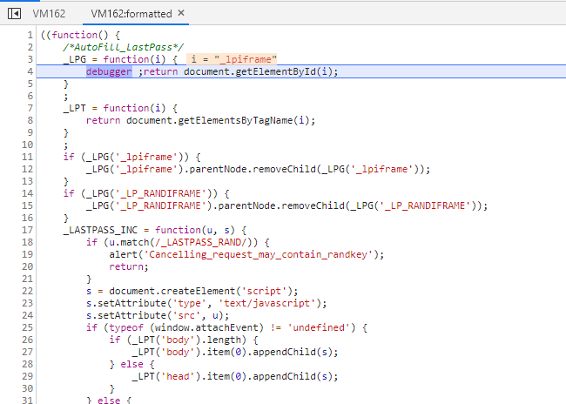This screenshot has height=404, width=566.
Task: Click the /*AutoFill_LastPass*/ comment
Action: click(123, 47)
